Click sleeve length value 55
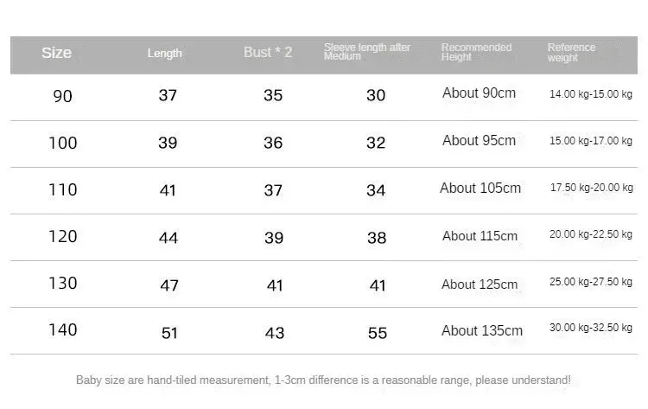The width and height of the screenshot is (648, 409). [378, 333]
